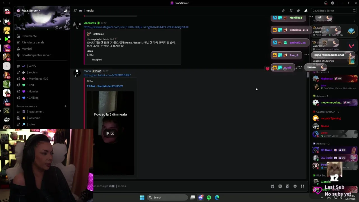
Task: Add heart reaction to manu's message
Action: pyautogui.click(x=268, y=68)
